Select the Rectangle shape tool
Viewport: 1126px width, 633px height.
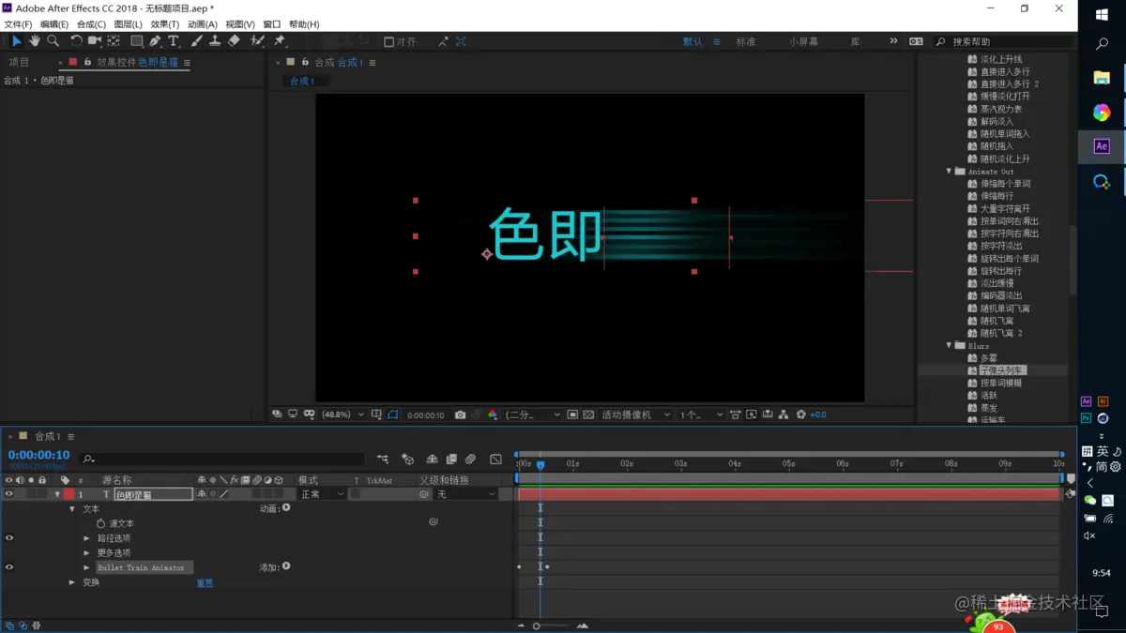tap(137, 41)
